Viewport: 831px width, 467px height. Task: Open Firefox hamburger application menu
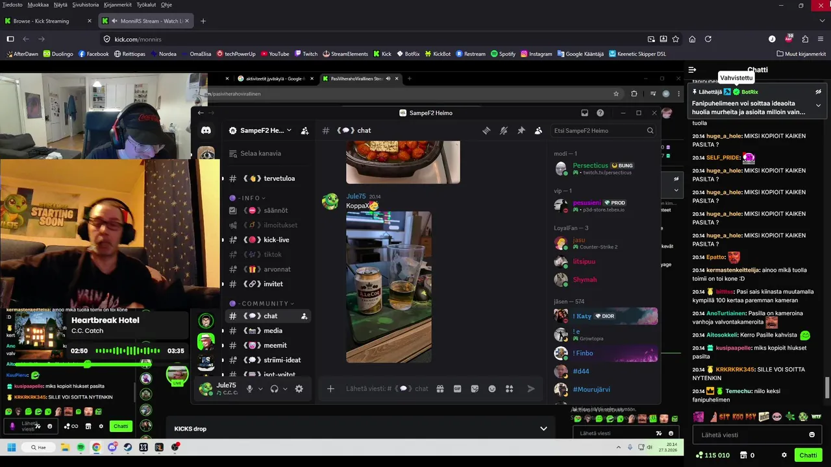(x=821, y=39)
